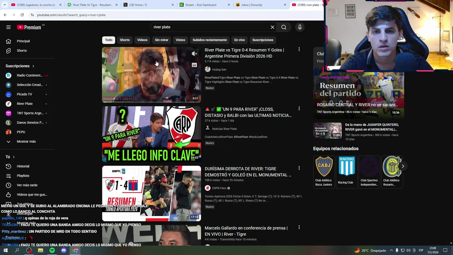Image resolution: width=453 pixels, height=255 pixels.
Task: Show hidden system tray icons
Action: tap(391, 250)
